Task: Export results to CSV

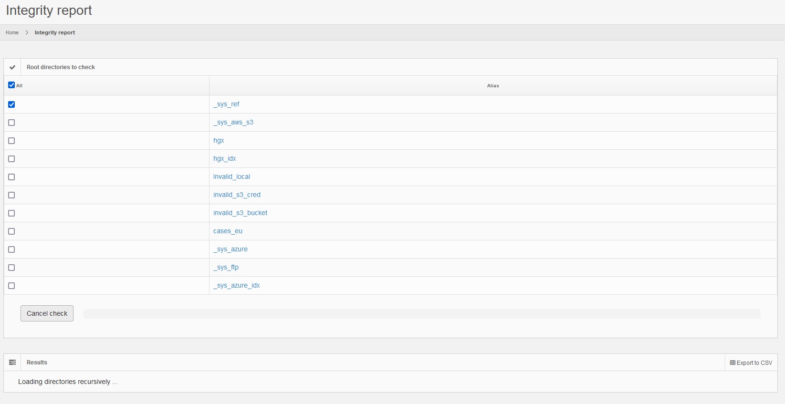Action: 751,363
